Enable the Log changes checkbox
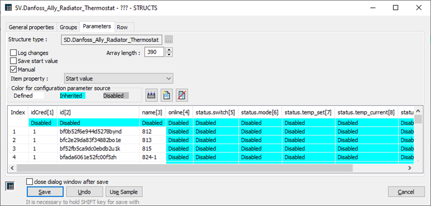 (13, 53)
